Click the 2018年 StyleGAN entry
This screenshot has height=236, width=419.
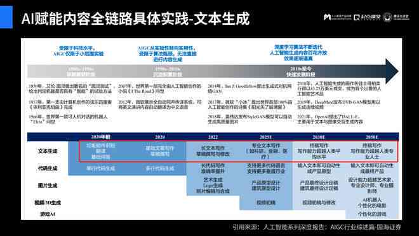click(x=249, y=119)
